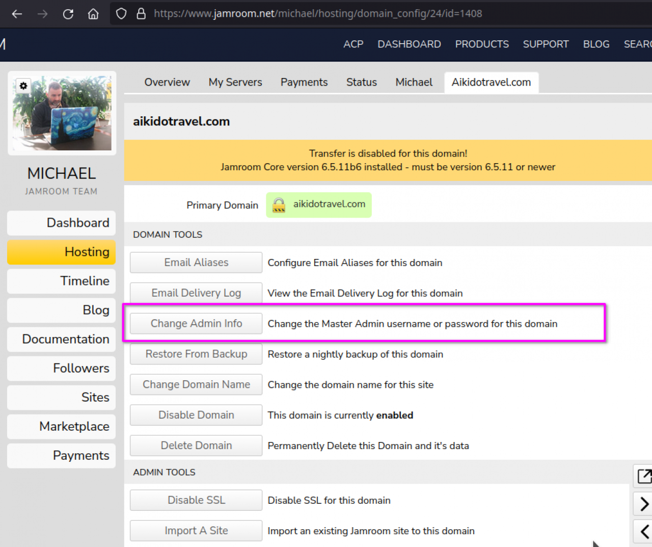Open SUPPORT in top navigation
Screen dimensions: 652x547
tap(546, 44)
